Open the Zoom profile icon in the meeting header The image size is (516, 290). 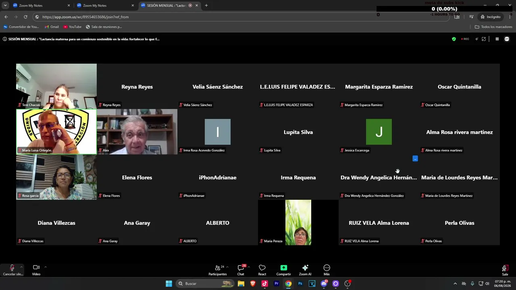(x=507, y=39)
